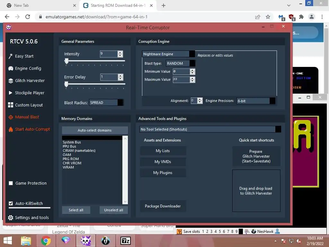Click the Intensity slider handle
Image resolution: width=329 pixels, height=247 pixels.
67,61
